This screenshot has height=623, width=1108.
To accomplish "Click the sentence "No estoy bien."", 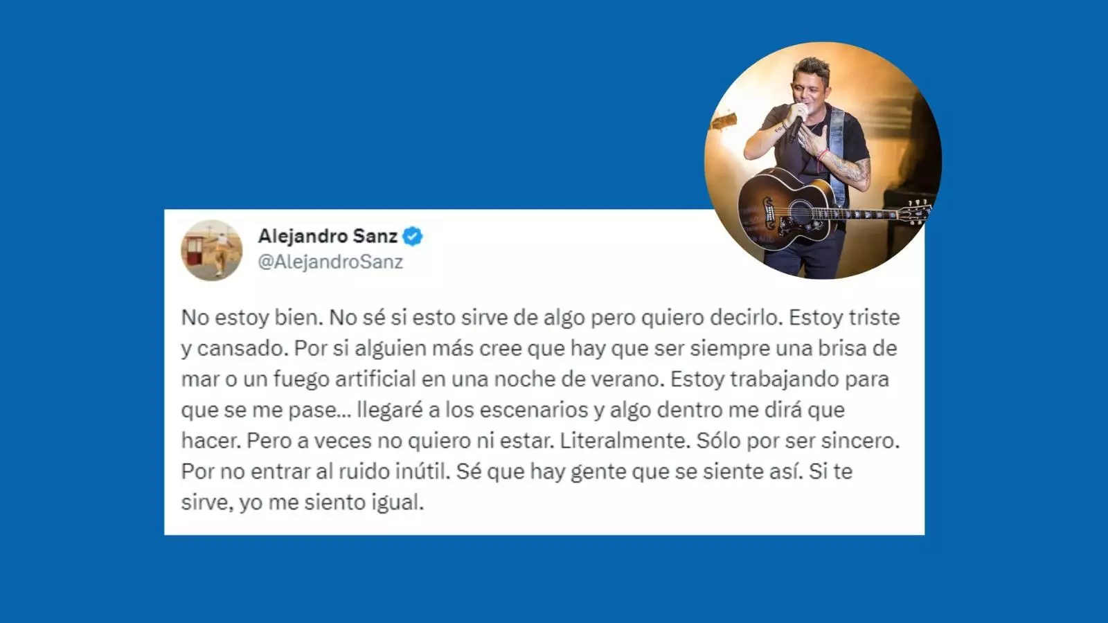I will pyautogui.click(x=252, y=318).
